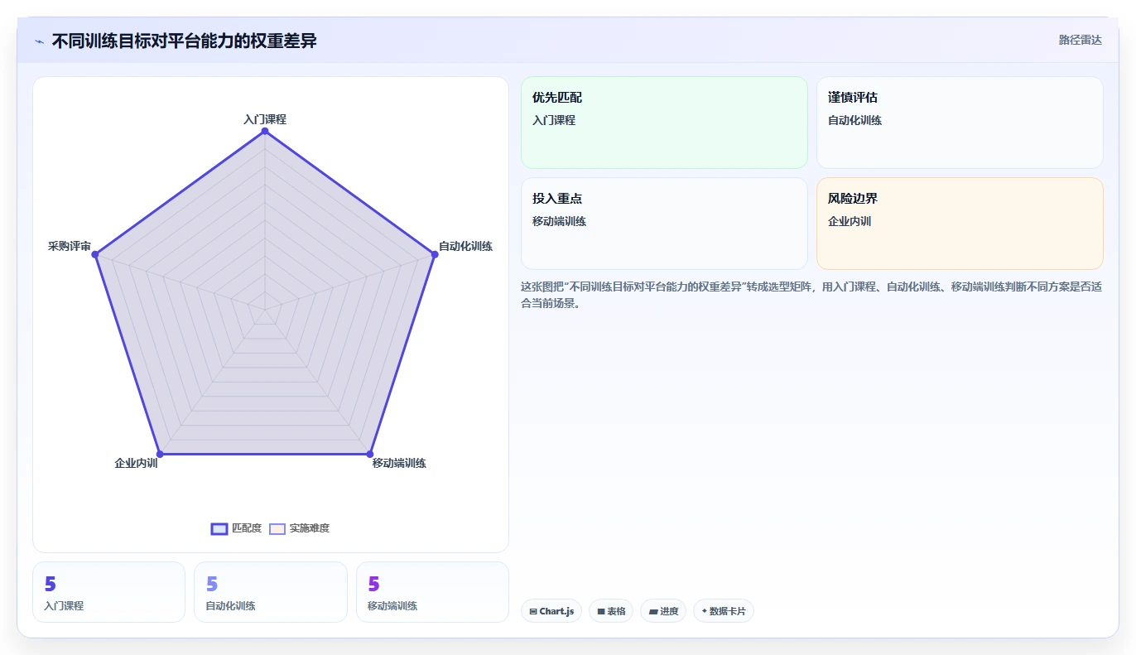Select the 表格 tag chip

click(611, 611)
